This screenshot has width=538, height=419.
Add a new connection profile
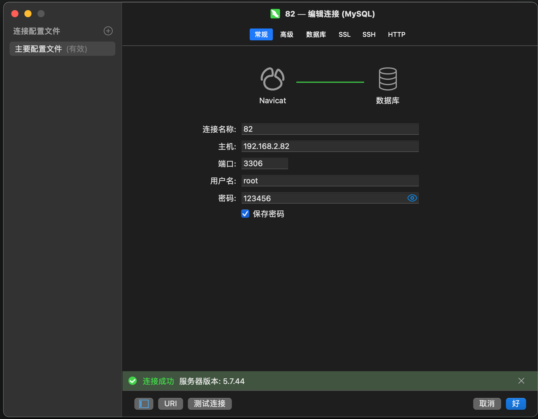pyautogui.click(x=108, y=31)
